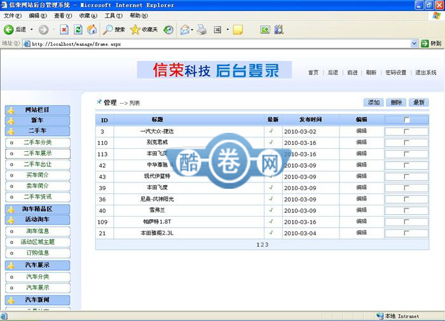The width and height of the screenshot is (445, 321).
Task: Check the box for 现代伊兰特 row
Action: coord(407,177)
